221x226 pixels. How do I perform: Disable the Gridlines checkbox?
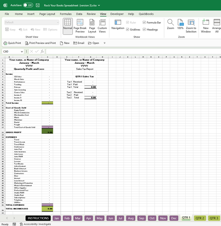click(x=128, y=30)
